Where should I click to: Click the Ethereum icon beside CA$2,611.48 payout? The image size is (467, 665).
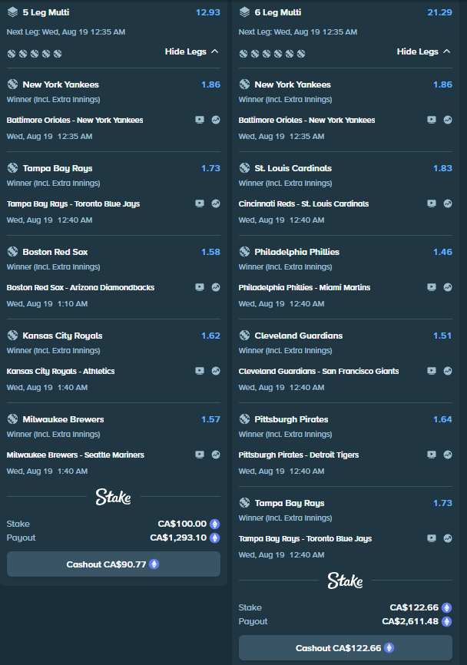tap(446, 621)
